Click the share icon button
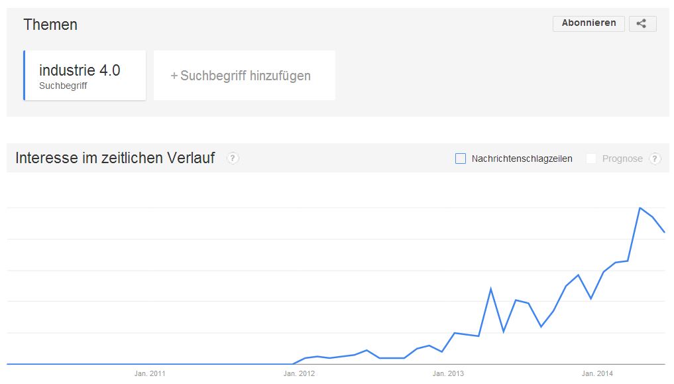Screen dimensions: 674x384 coord(642,24)
